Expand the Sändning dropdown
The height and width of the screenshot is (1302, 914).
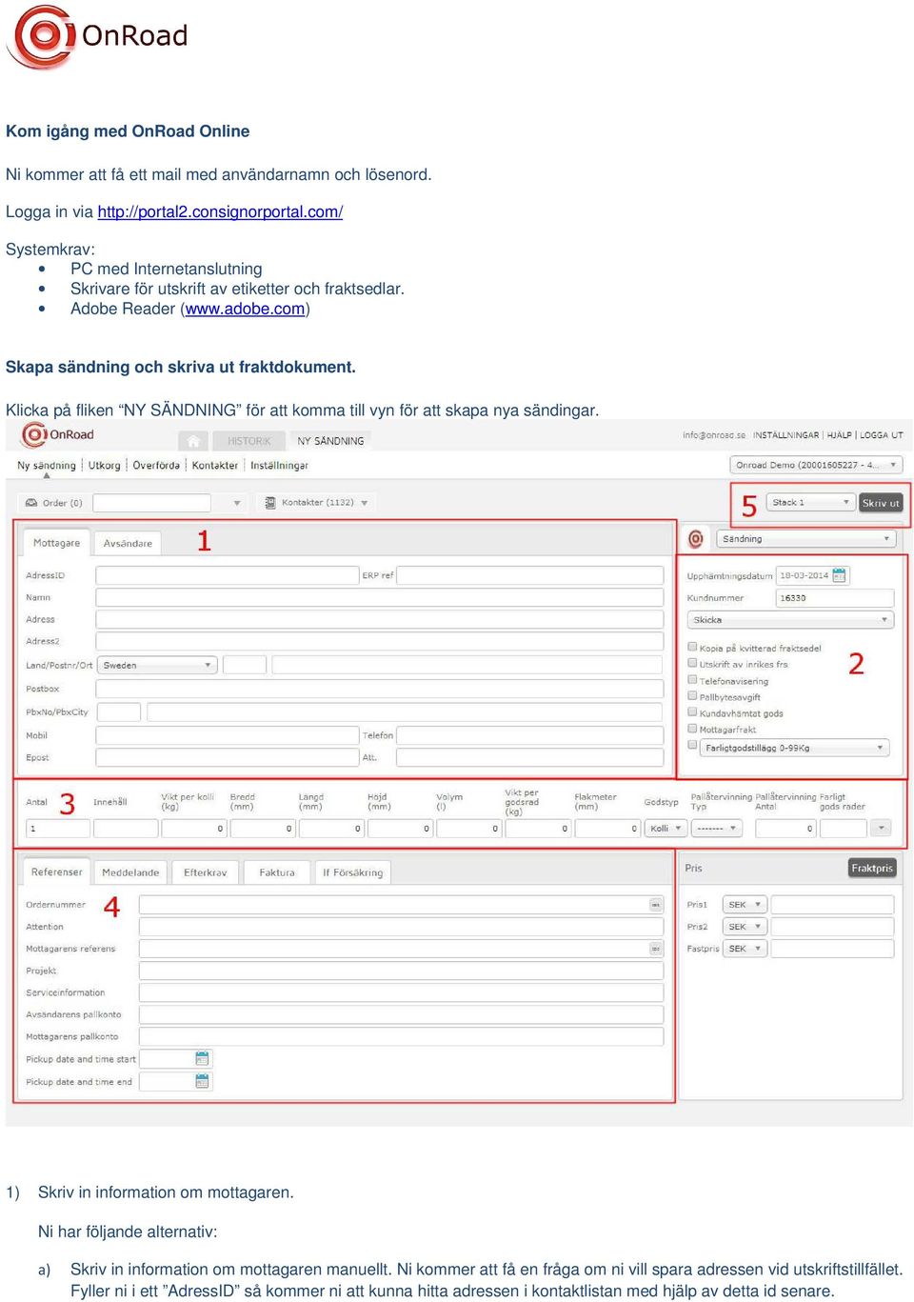[x=805, y=539]
